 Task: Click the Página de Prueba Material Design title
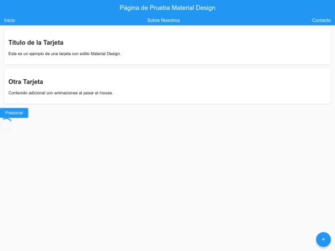[x=167, y=8]
